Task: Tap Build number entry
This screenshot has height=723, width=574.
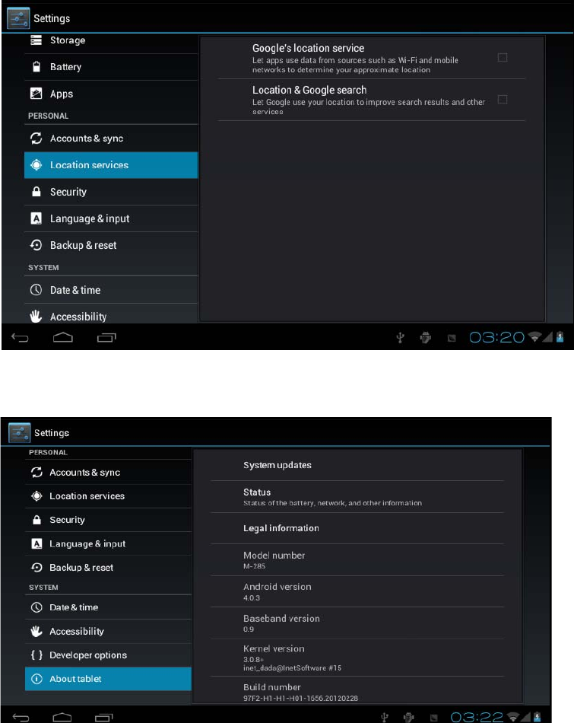Action: pos(357,691)
